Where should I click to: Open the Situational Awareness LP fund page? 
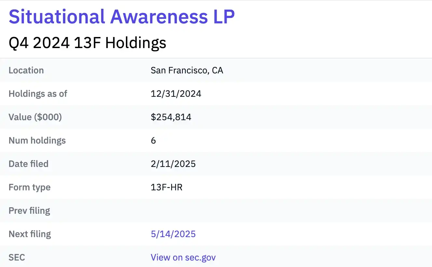[x=122, y=16]
